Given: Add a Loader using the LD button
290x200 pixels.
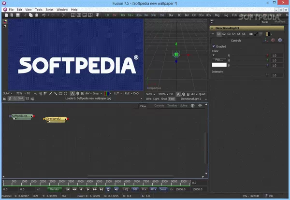Looking at the screenshot, I should pos(107,15).
